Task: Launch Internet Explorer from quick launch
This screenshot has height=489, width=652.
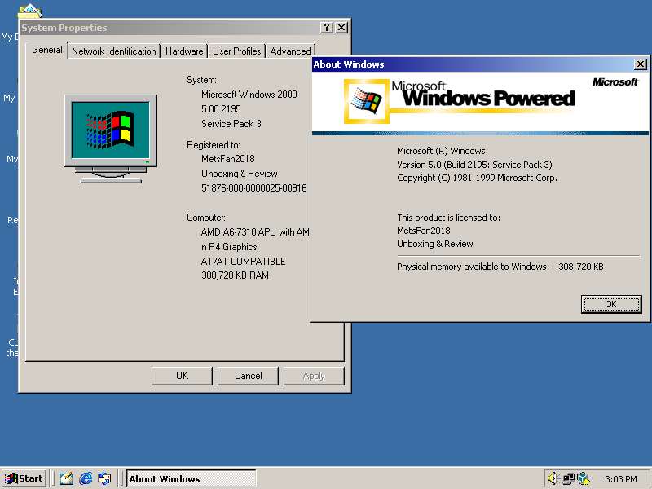Action: tap(86, 478)
